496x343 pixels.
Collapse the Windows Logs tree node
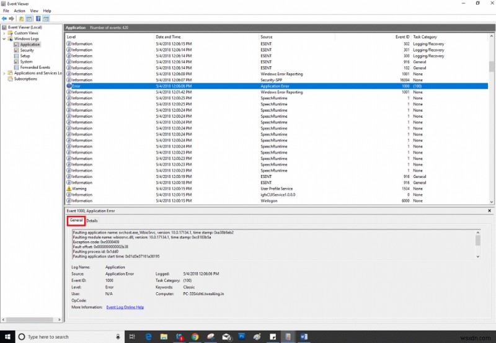[4, 38]
